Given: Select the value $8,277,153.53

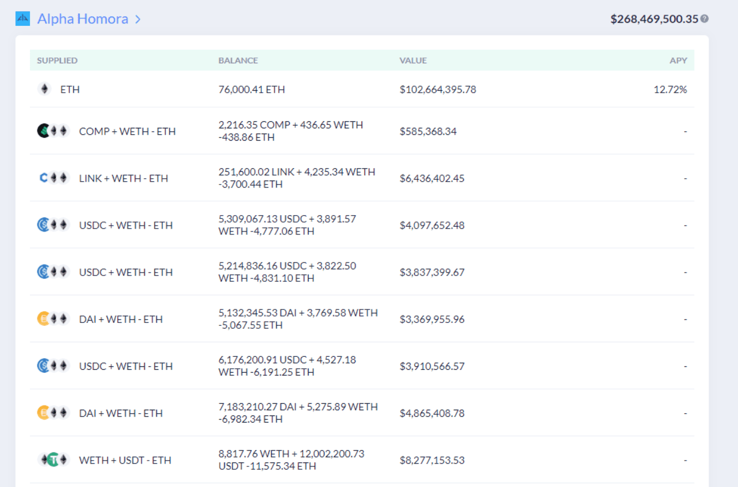Looking at the screenshot, I should (x=432, y=460).
